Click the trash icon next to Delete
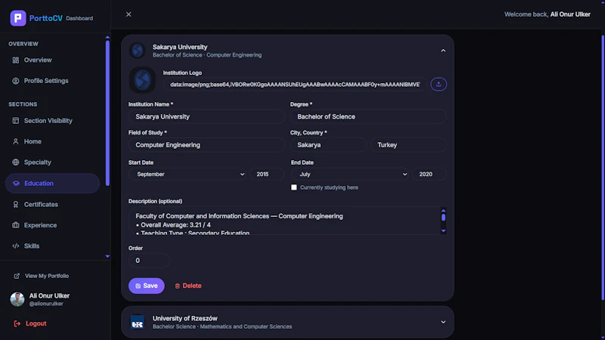Image resolution: width=605 pixels, height=340 pixels. coord(177,286)
